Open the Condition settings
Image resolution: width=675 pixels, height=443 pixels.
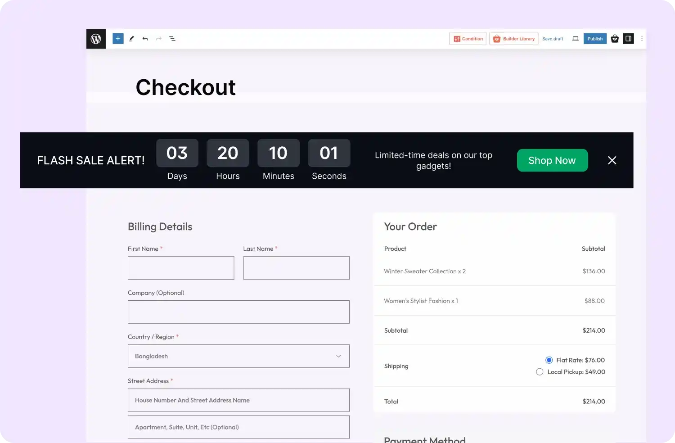click(468, 39)
